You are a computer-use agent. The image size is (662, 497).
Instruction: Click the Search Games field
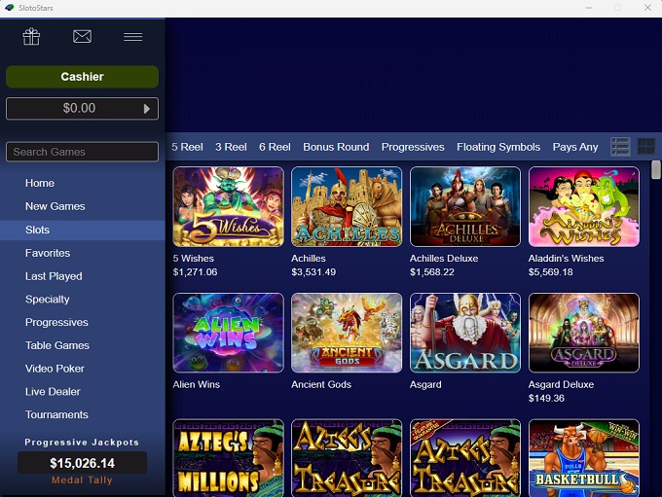point(82,152)
